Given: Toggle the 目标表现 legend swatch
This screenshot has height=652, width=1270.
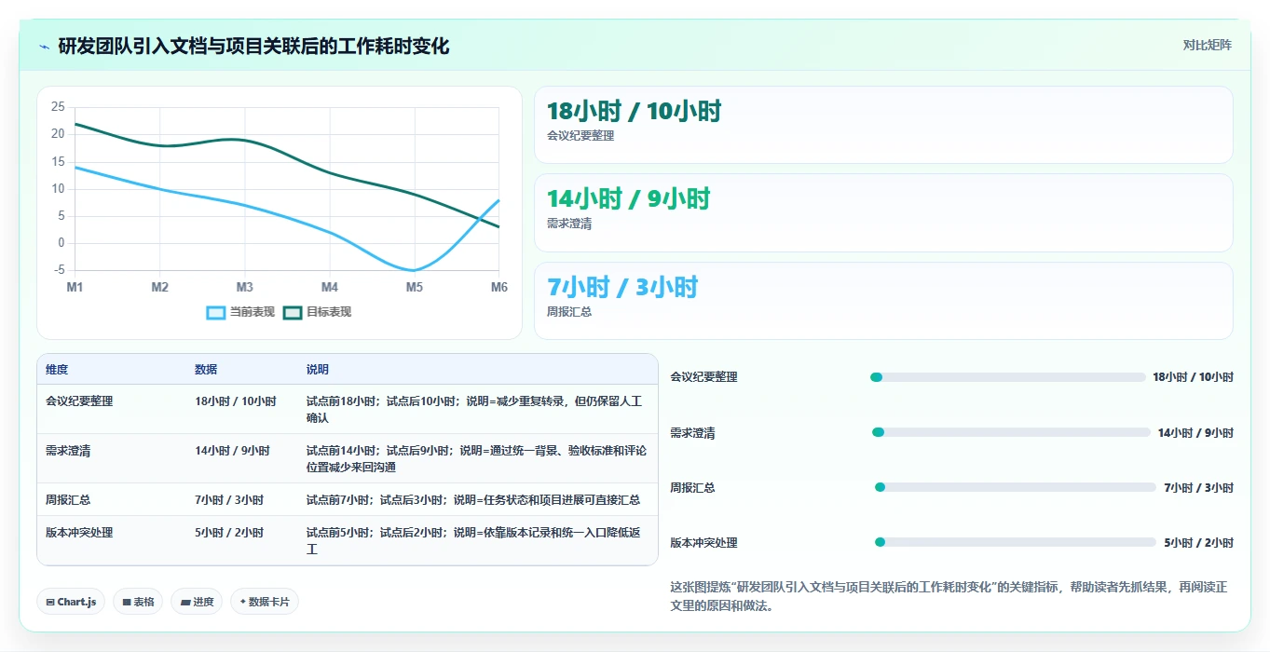Looking at the screenshot, I should coord(293,313).
